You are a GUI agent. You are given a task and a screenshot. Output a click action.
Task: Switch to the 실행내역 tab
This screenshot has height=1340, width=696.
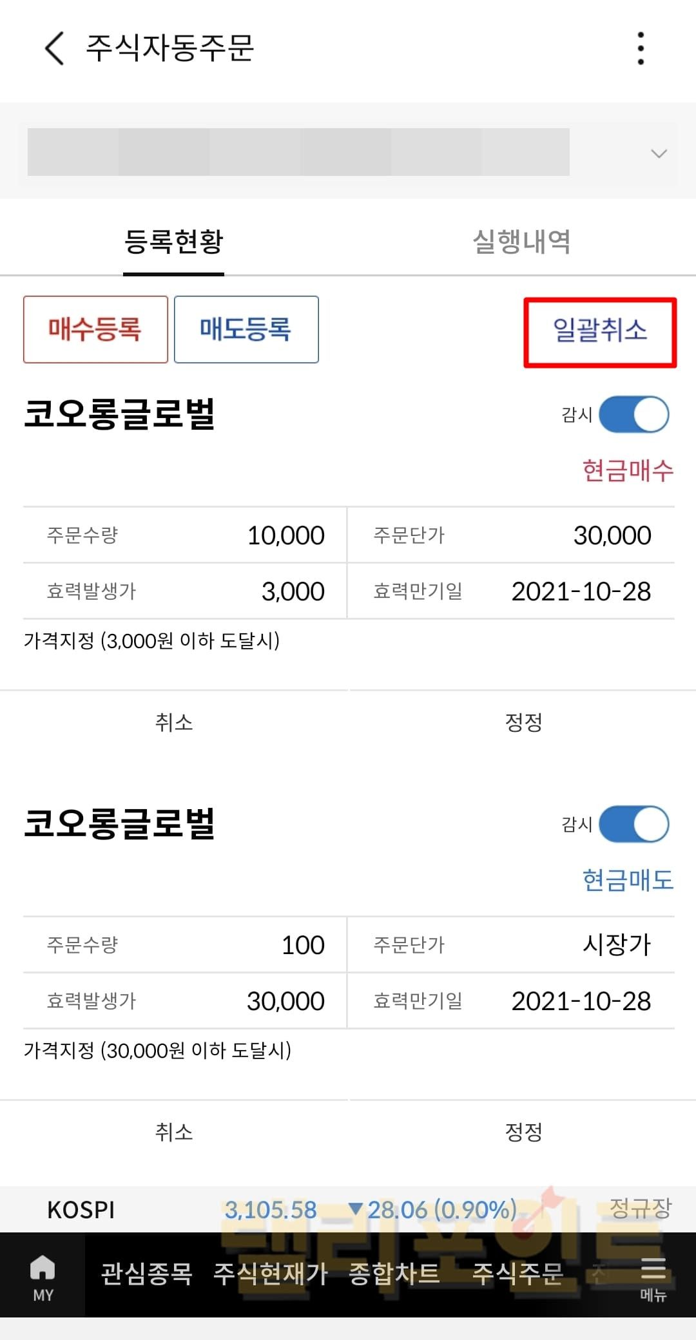[x=521, y=242]
